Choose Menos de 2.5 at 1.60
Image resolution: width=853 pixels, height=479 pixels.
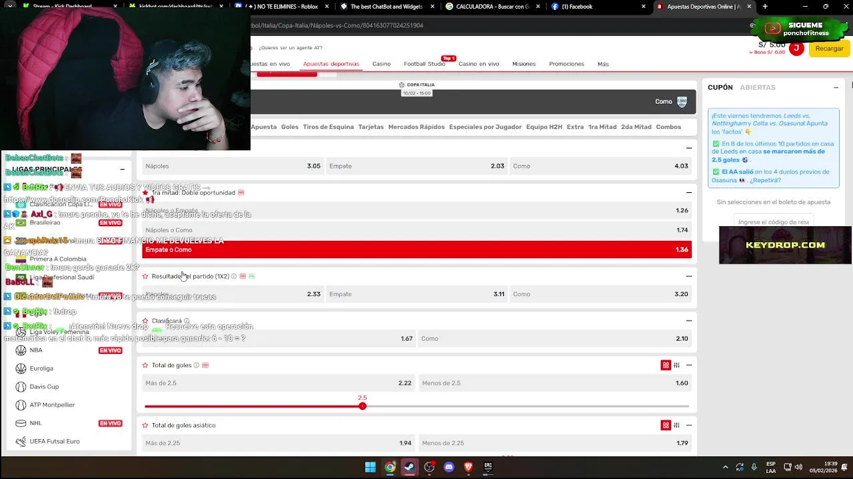click(x=555, y=383)
